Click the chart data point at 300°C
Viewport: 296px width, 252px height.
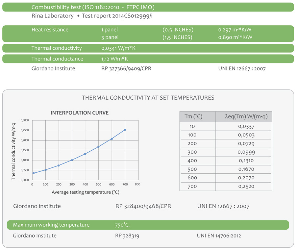coord(72,160)
